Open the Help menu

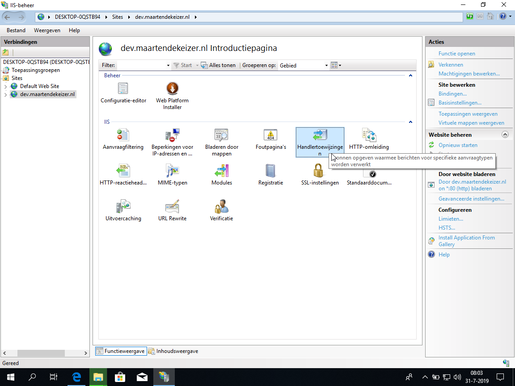coord(74,30)
